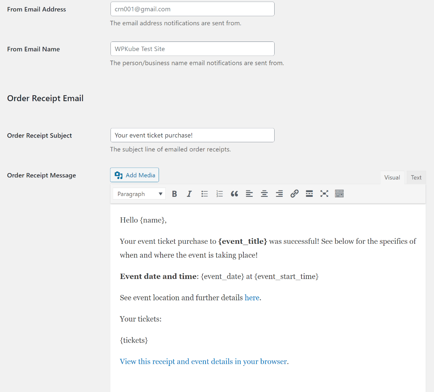Switch to the Visual editor tab
Viewport: 434px width, 392px height.
(392, 177)
